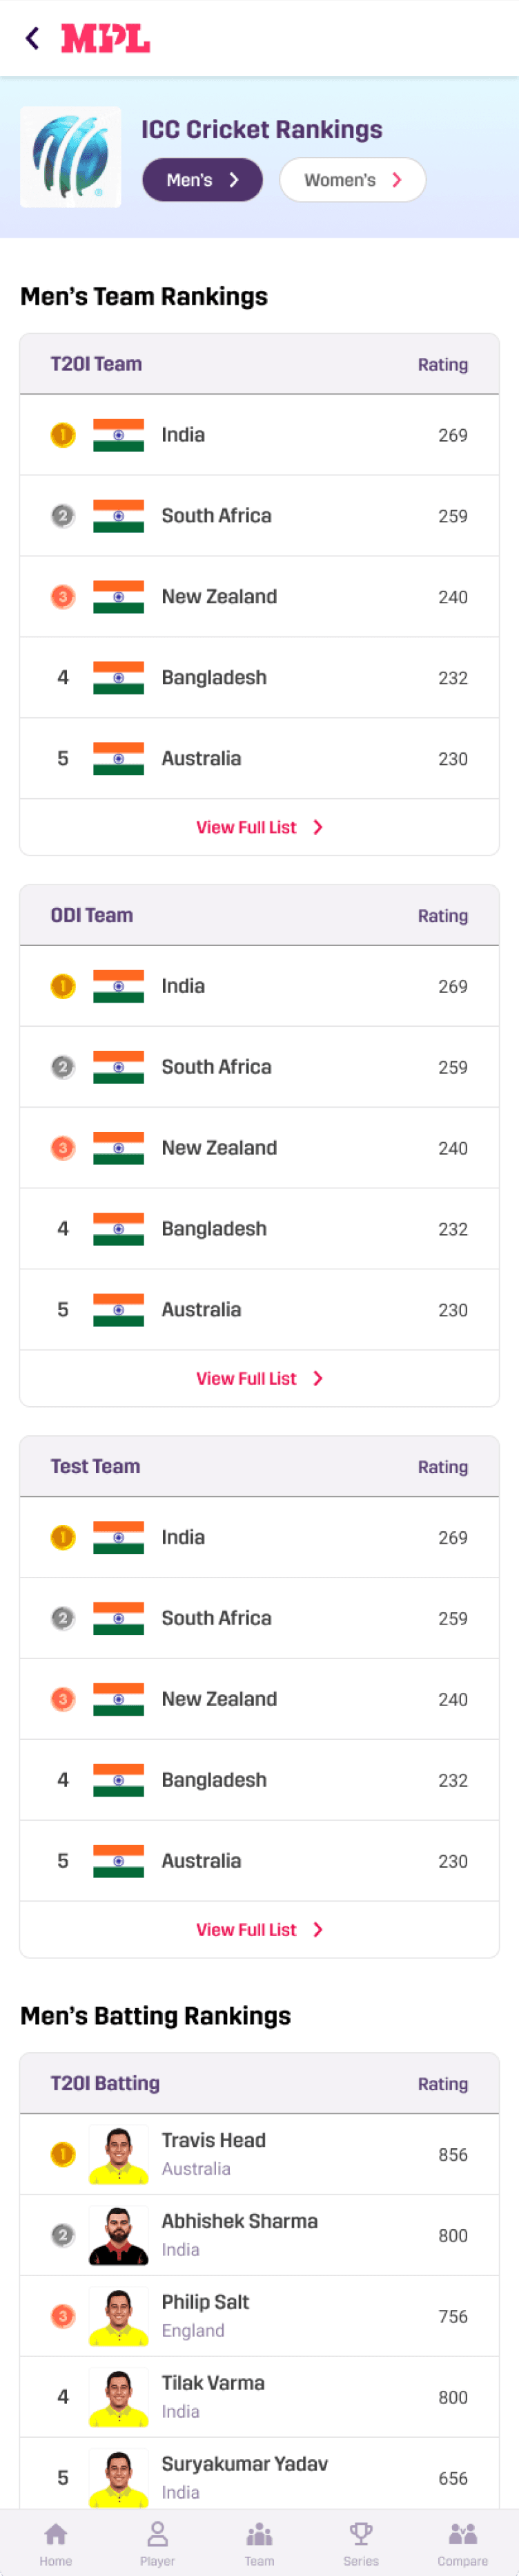Select the Men's rankings tab
The height and width of the screenshot is (2576, 519).
203,180
